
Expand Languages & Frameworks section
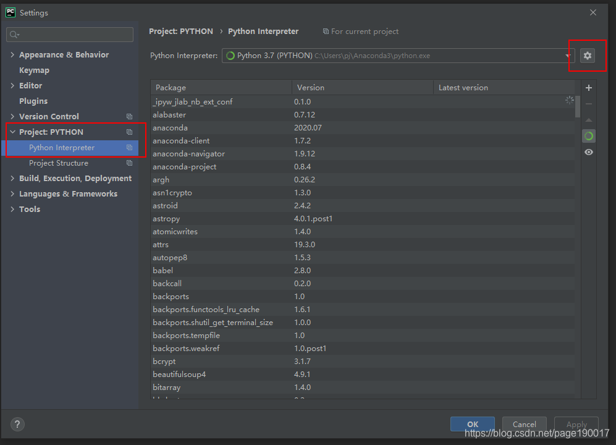12,194
